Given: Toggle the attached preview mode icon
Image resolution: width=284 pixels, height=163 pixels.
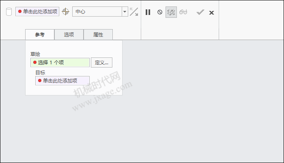Looking at the screenshot, I should [171, 12].
